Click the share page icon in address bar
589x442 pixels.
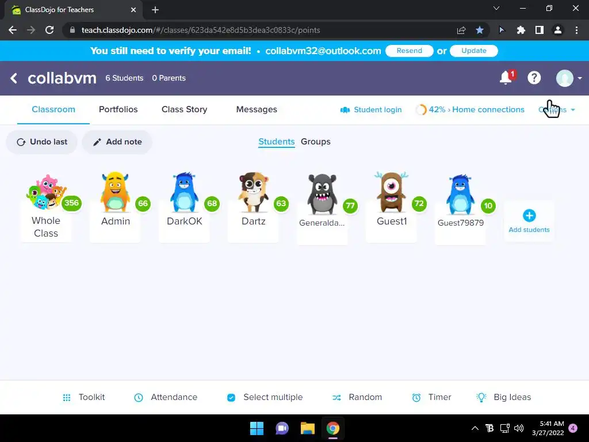click(461, 30)
